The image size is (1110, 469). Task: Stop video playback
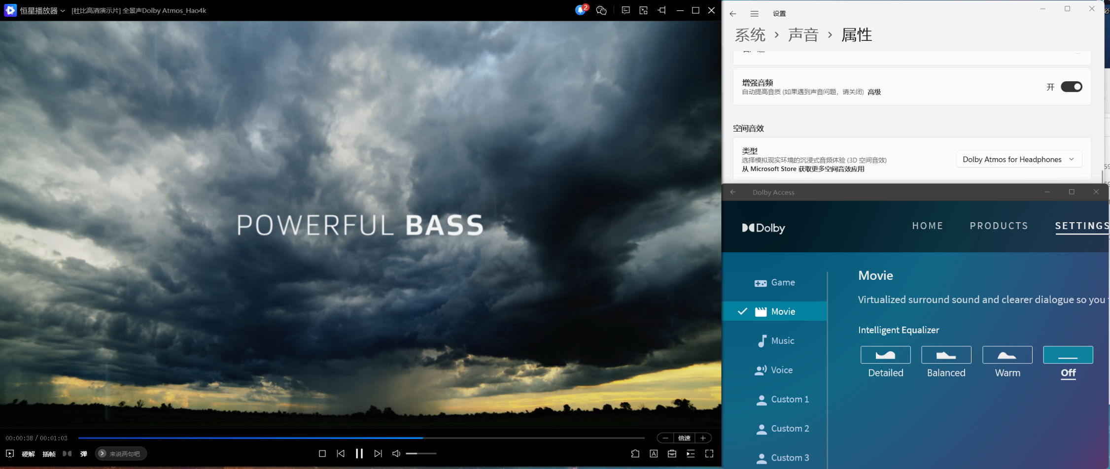[322, 454]
